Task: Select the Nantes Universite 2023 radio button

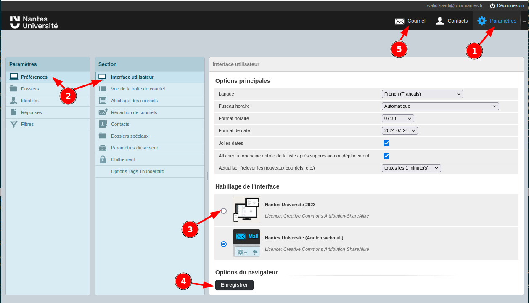Action: 224,210
